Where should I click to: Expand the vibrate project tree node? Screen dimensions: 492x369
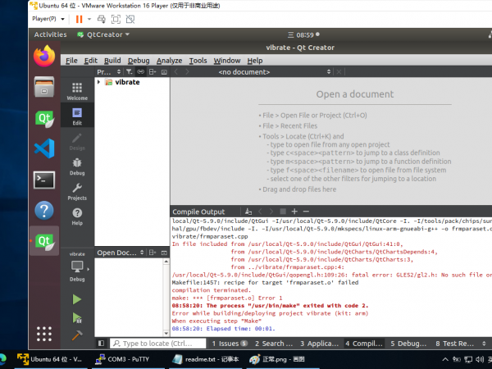(x=99, y=82)
